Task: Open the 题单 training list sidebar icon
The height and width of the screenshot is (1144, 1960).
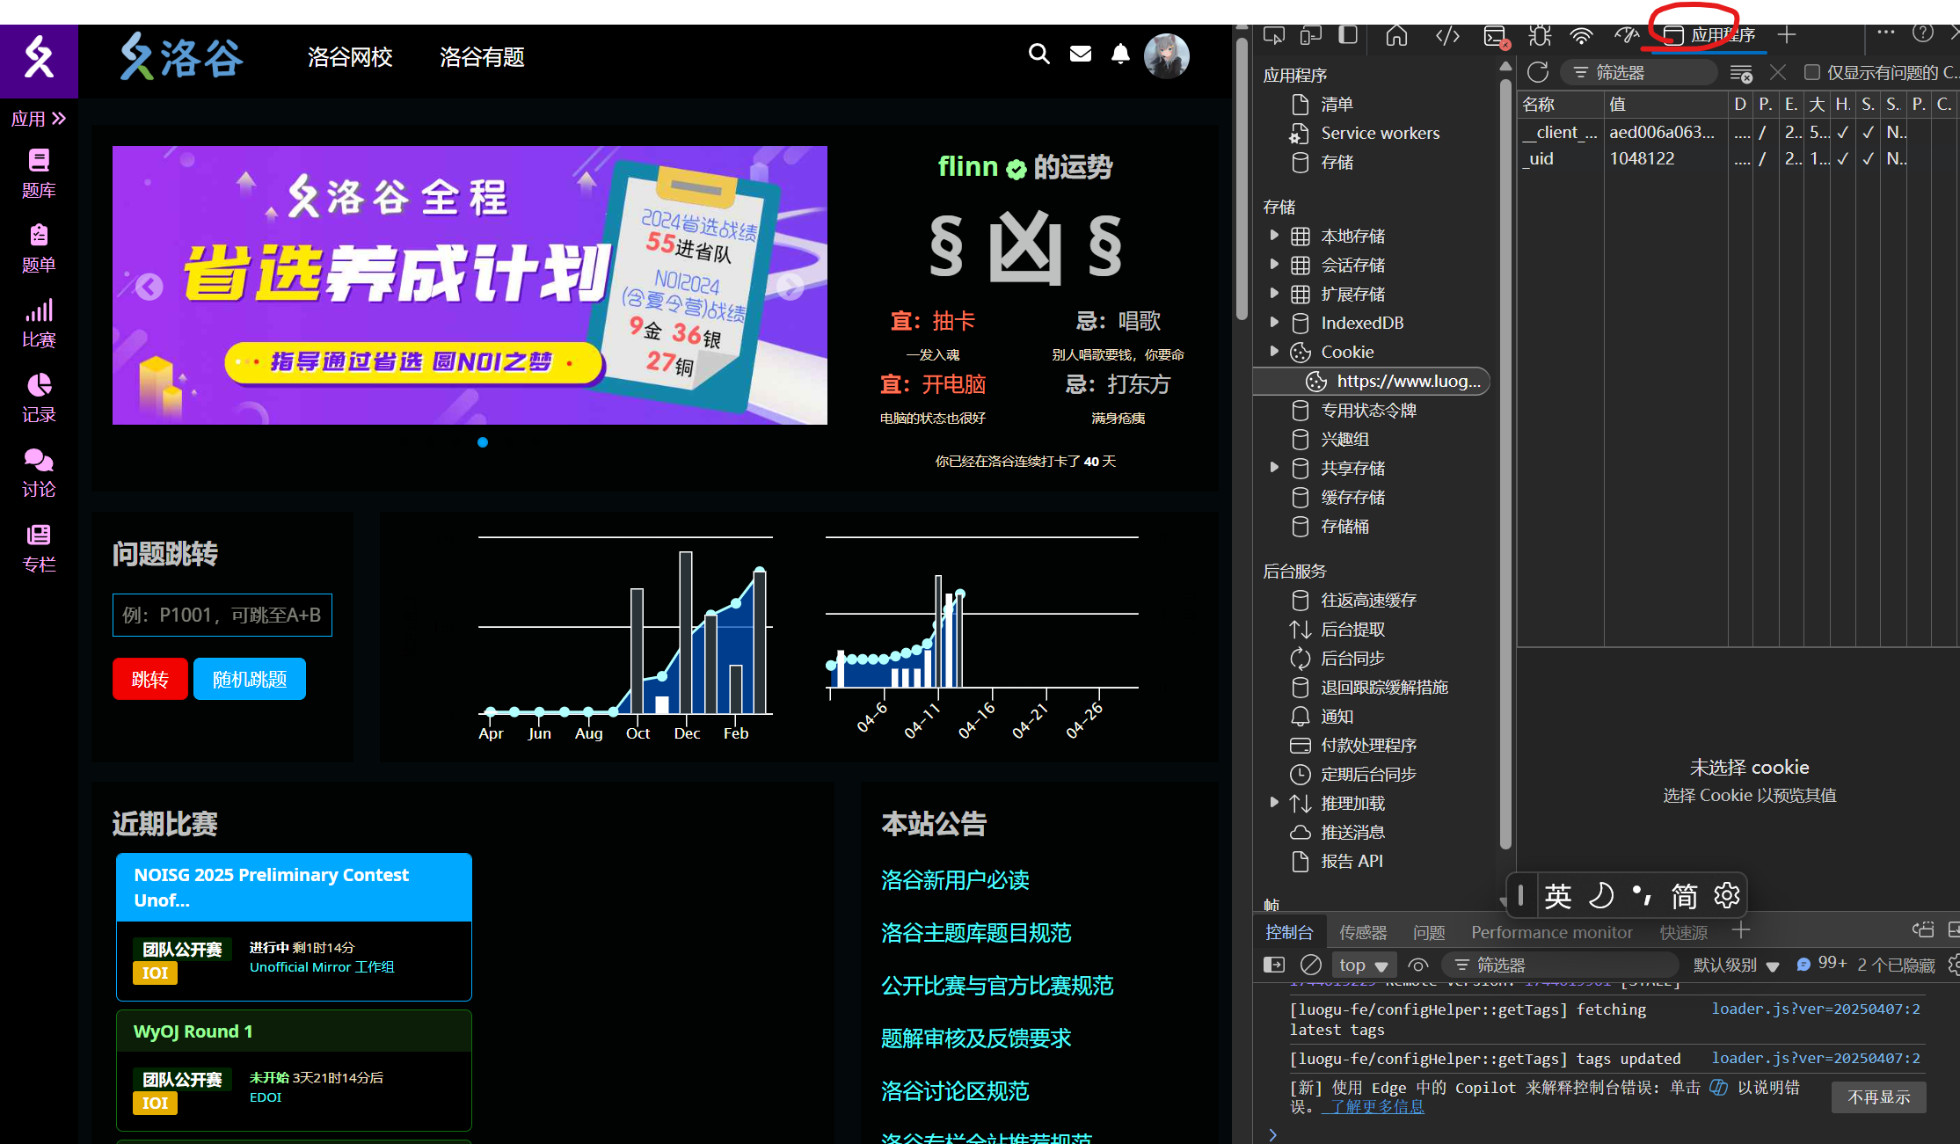Action: (39, 249)
